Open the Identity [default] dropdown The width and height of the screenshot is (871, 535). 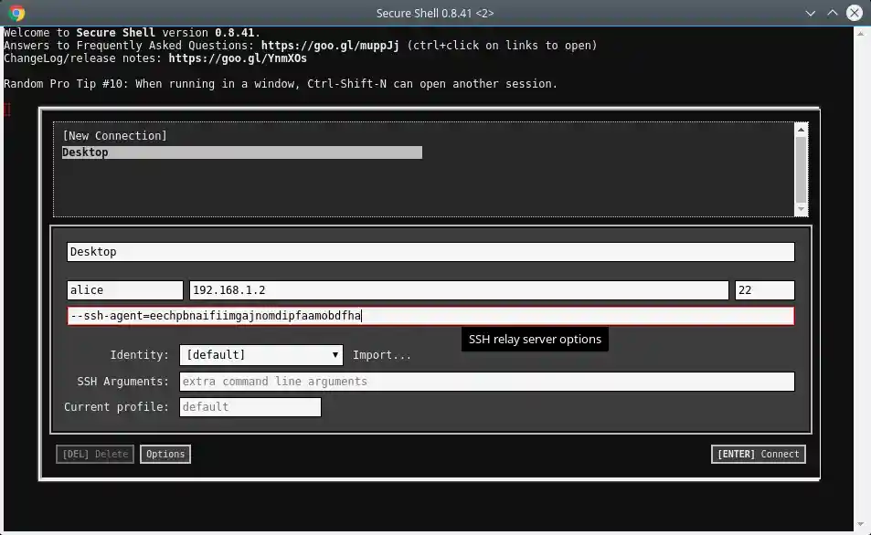coord(261,355)
